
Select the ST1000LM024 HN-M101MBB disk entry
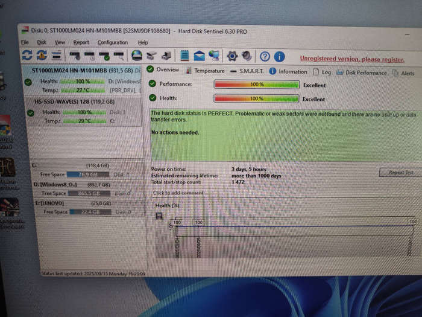coord(81,80)
